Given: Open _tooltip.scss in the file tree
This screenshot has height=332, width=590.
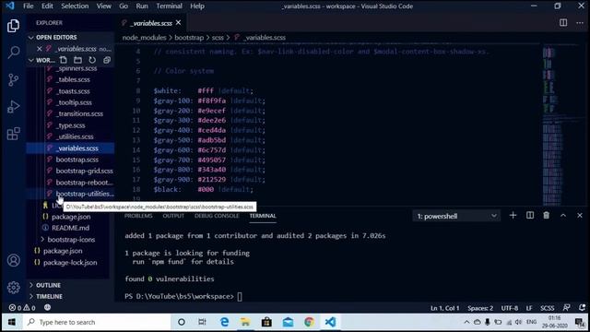Looking at the screenshot, I should 74,102.
